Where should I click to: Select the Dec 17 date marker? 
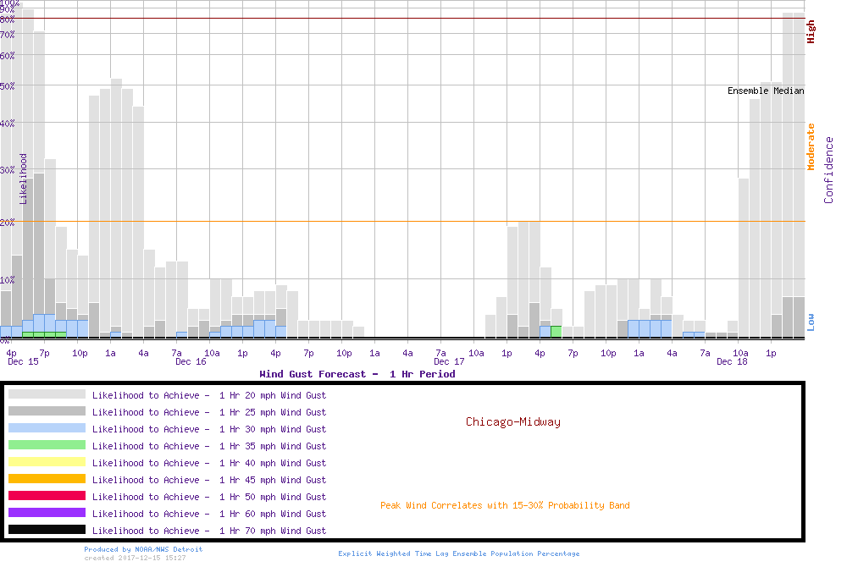(449, 361)
